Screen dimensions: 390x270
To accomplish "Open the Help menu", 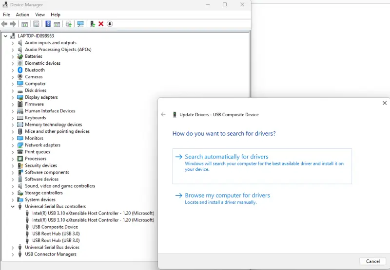I will coord(56,15).
